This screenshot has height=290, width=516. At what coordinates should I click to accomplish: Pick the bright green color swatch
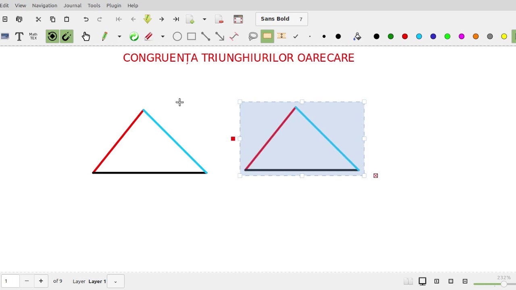447,36
